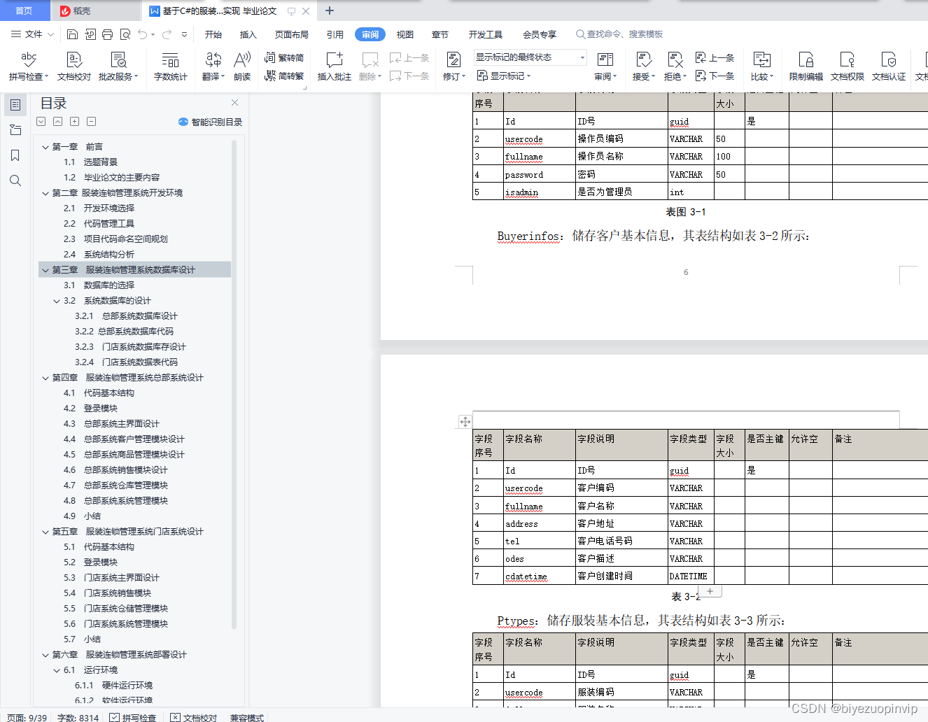Image resolution: width=928 pixels, height=722 pixels.
Task: Collapse Chapter 3 in the outline
Action: pos(45,270)
